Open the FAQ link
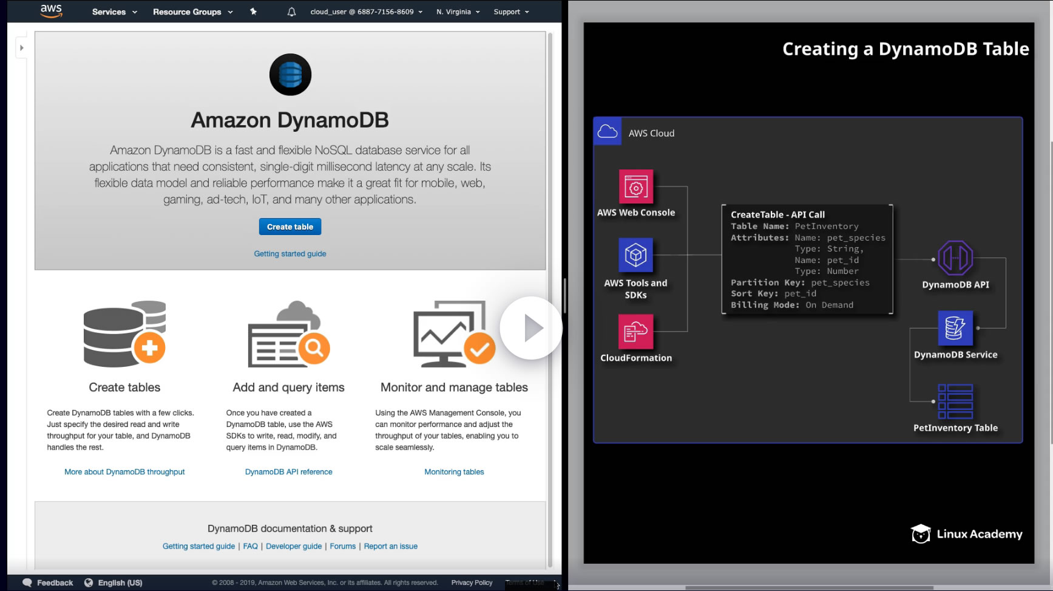 [251, 547]
